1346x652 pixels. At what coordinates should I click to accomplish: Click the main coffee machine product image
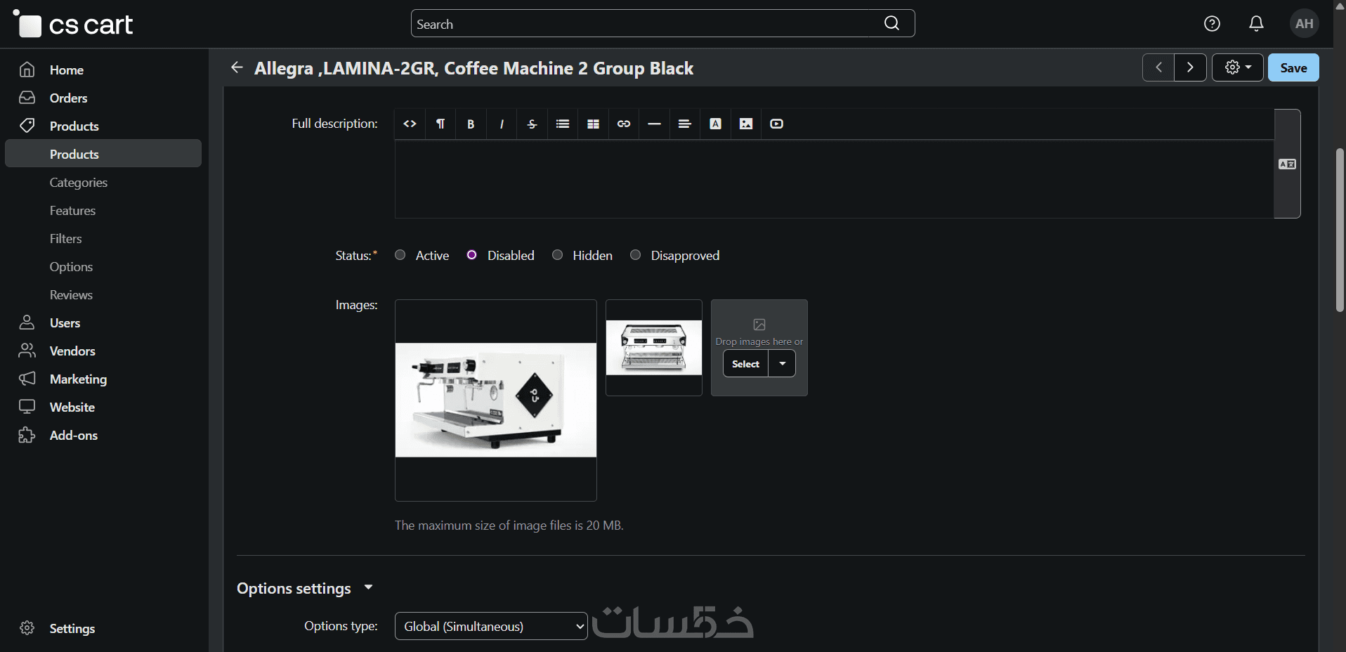[496, 400]
